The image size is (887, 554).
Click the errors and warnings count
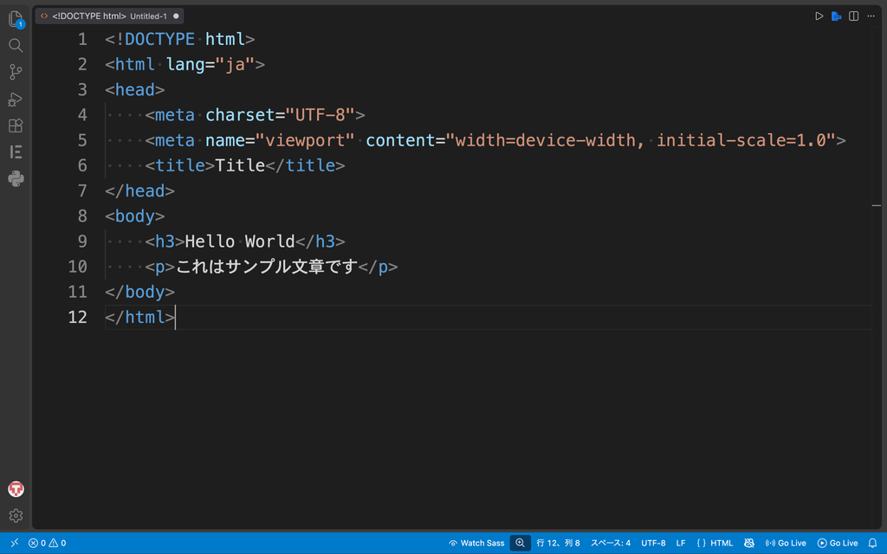pyautogui.click(x=48, y=543)
